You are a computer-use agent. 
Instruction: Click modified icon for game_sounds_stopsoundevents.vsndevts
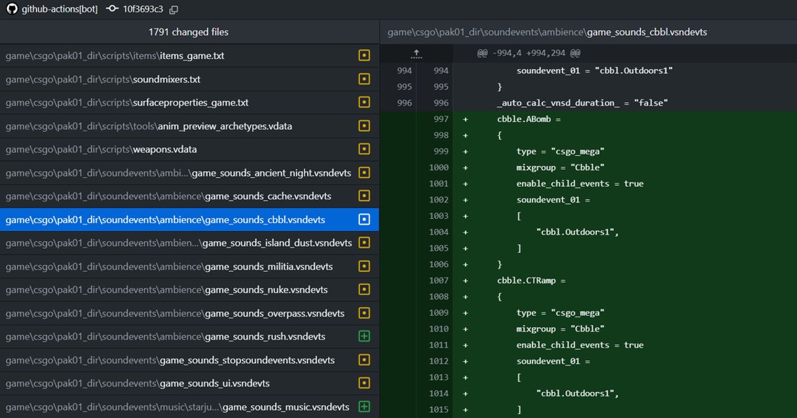pos(364,360)
